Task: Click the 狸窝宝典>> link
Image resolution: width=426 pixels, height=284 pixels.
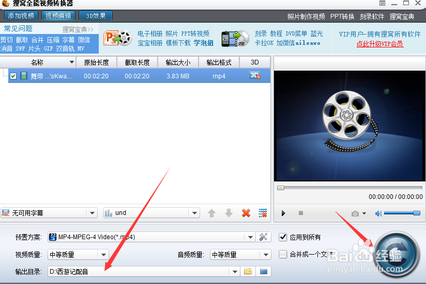Action: pyautogui.click(x=78, y=29)
